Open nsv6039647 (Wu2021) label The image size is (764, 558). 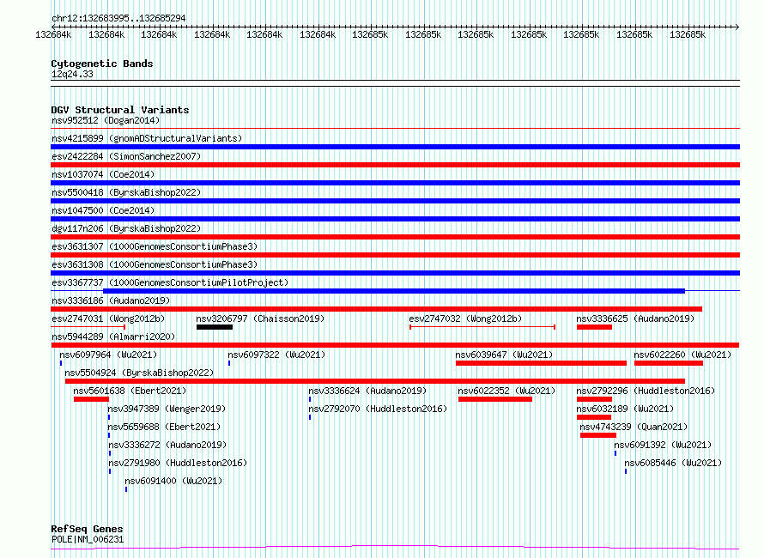pyautogui.click(x=504, y=355)
